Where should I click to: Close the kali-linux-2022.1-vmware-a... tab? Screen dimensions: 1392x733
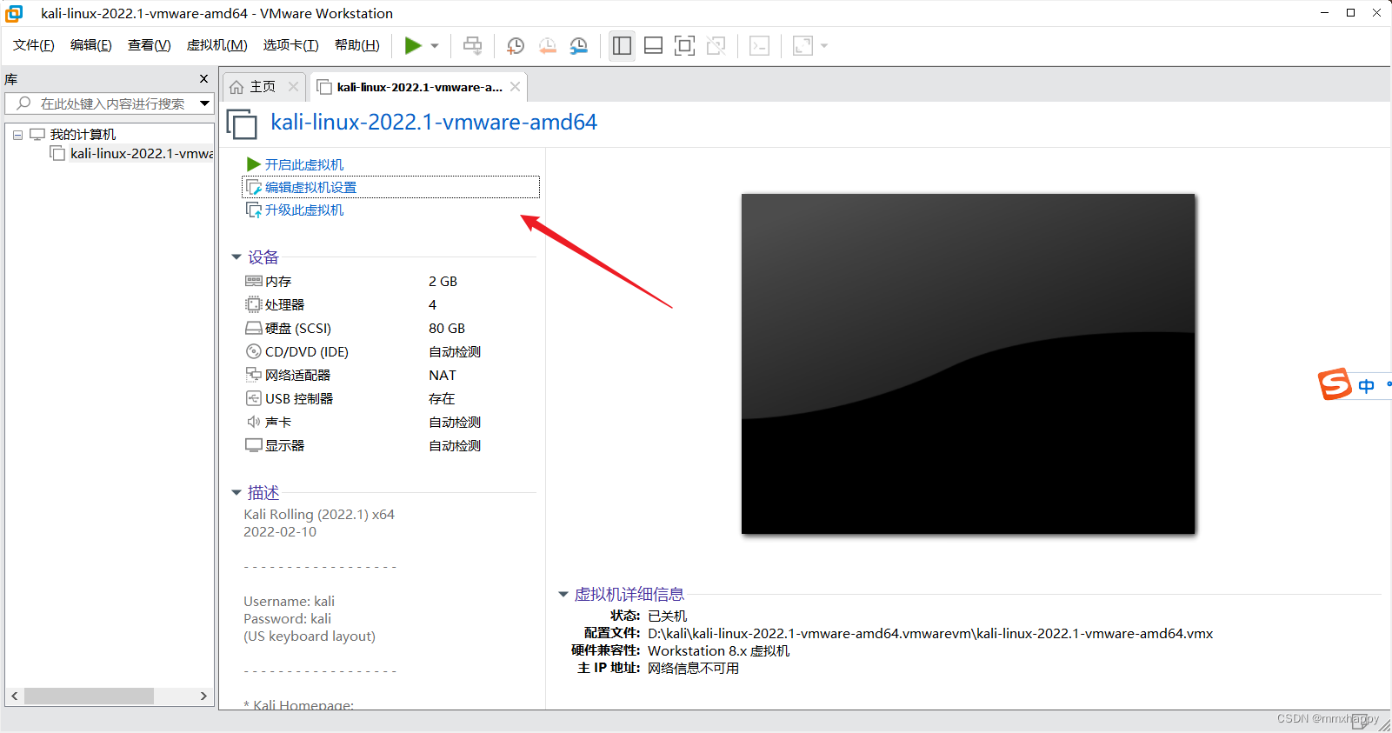516,87
